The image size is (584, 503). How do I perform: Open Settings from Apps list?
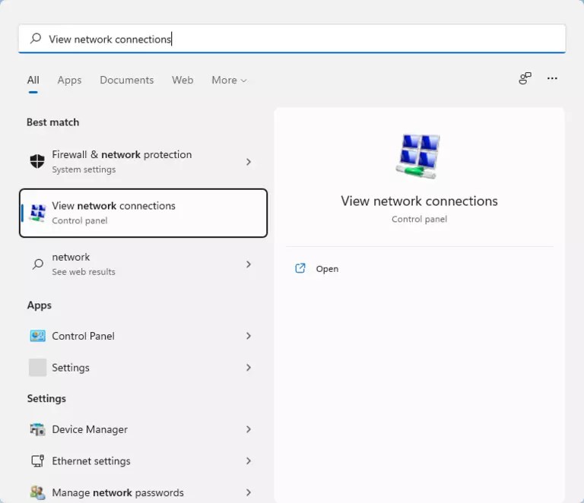point(143,368)
